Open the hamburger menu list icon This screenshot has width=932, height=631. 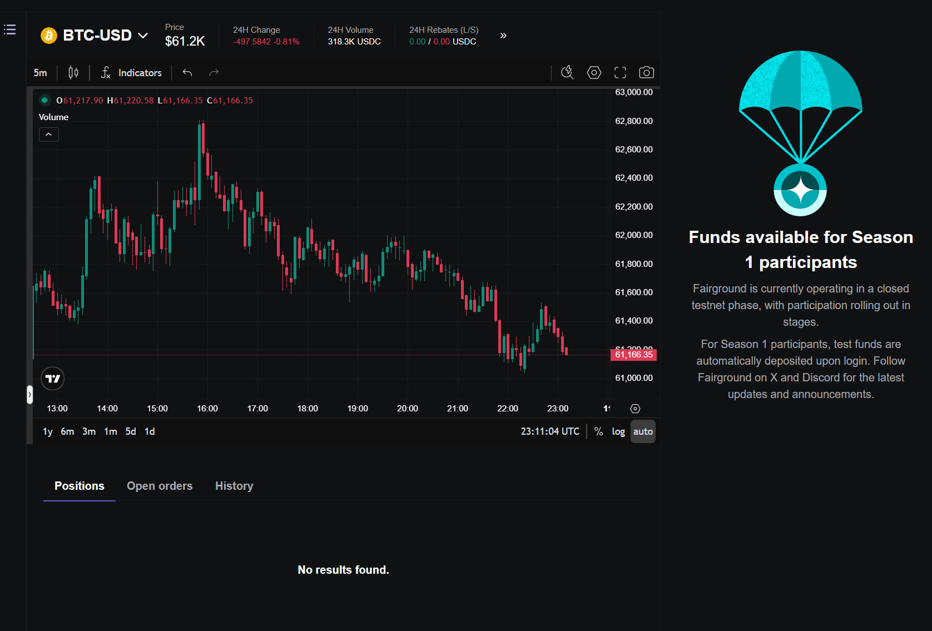(10, 29)
